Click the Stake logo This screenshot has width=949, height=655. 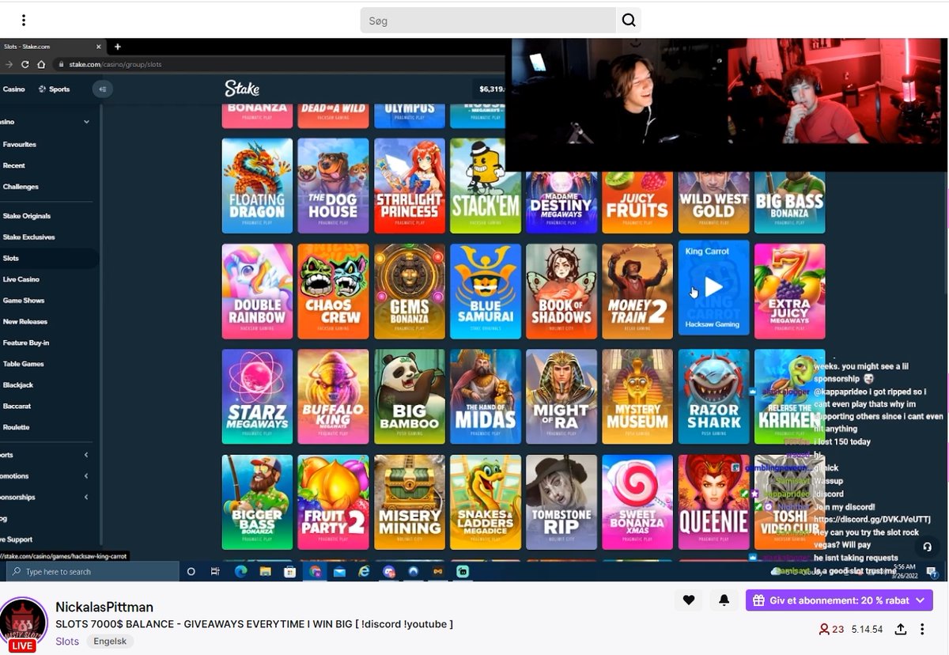click(241, 89)
